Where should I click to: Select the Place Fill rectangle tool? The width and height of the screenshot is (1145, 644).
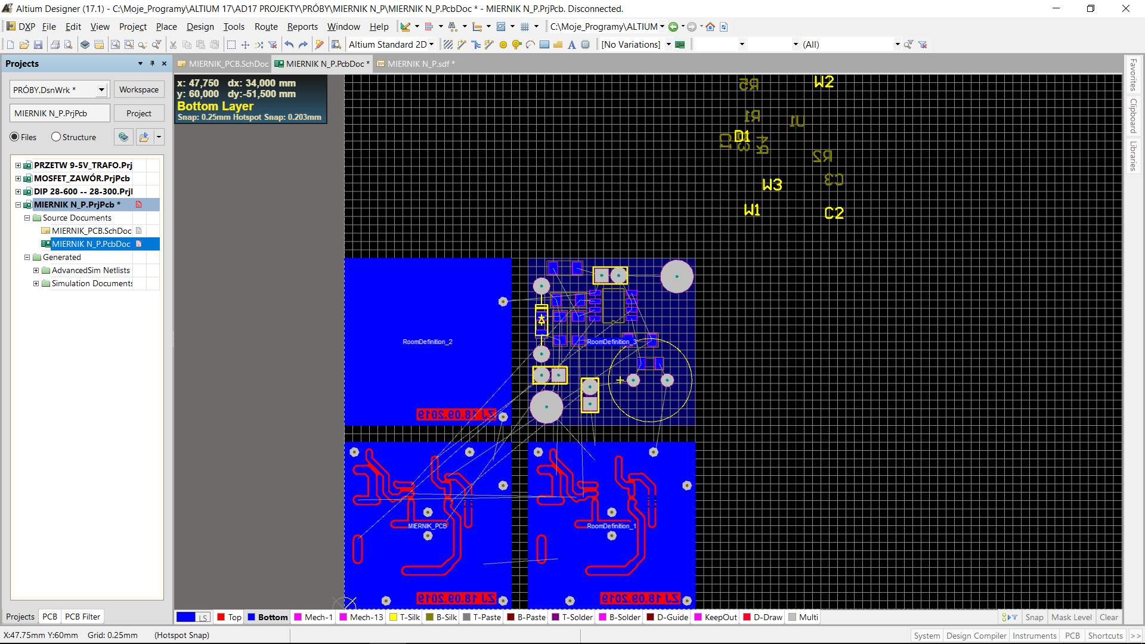544,45
